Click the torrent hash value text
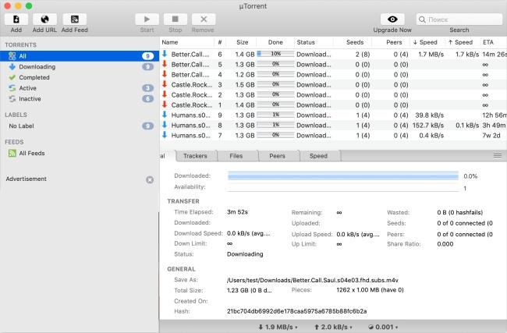 (297, 311)
